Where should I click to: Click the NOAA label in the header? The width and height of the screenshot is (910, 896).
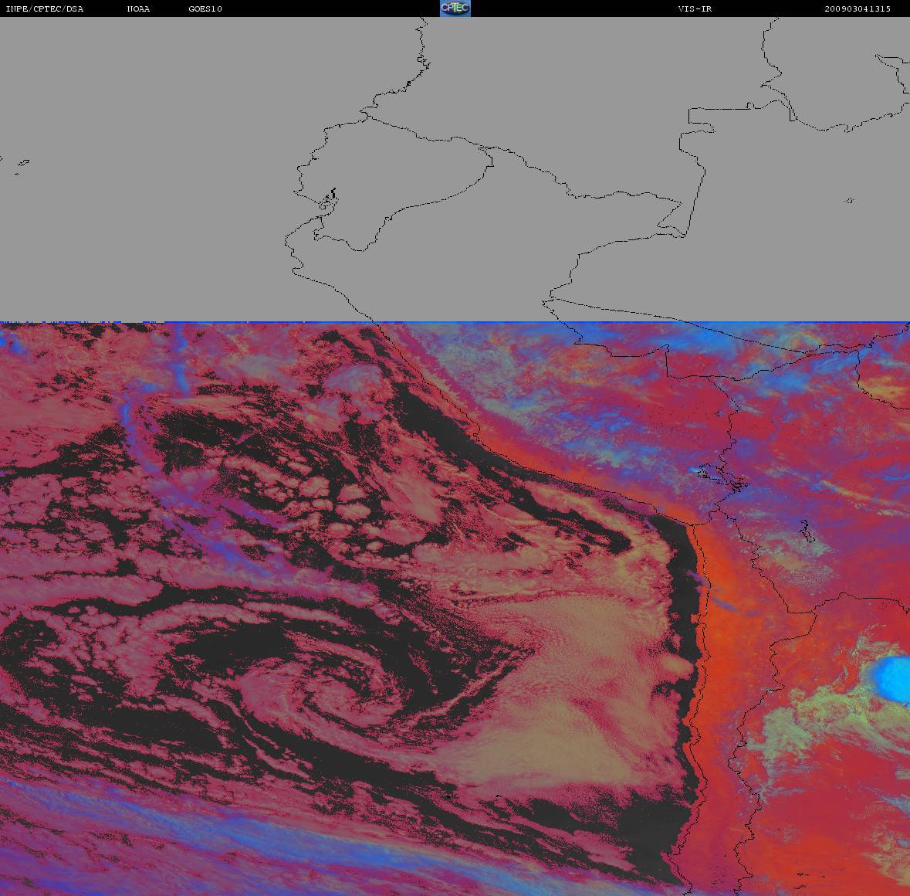[x=138, y=8]
